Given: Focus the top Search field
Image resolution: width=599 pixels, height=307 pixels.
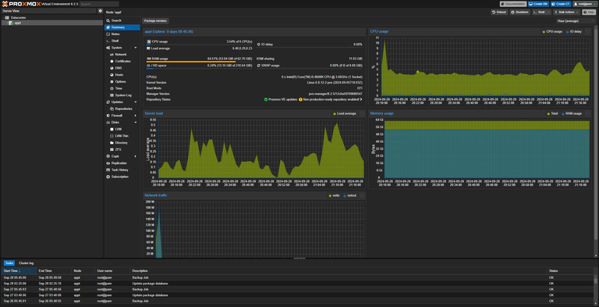Looking at the screenshot, I should pyautogui.click(x=99, y=4).
